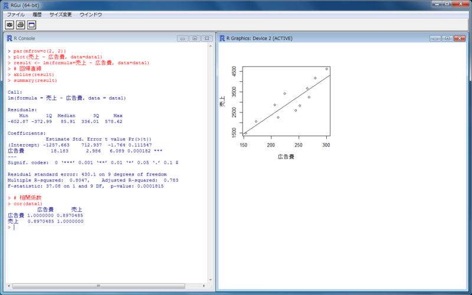The height and width of the screenshot is (295, 472).
Task: Click the y-axis label 売上 on plot
Action: pos(222,101)
